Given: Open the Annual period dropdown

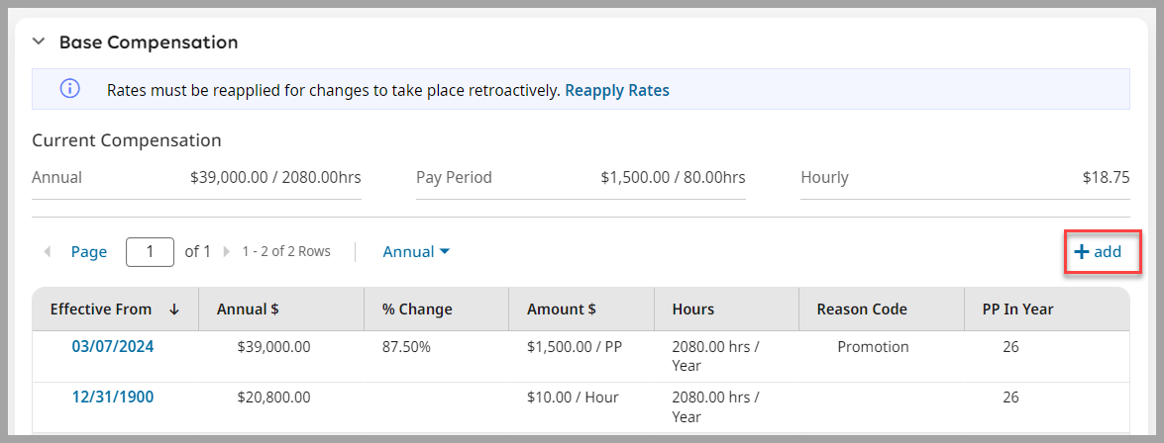Looking at the screenshot, I should [x=416, y=252].
